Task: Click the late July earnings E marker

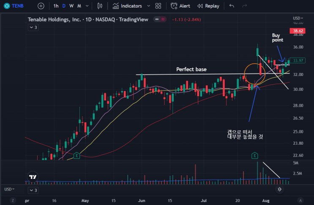Action: coord(254,156)
